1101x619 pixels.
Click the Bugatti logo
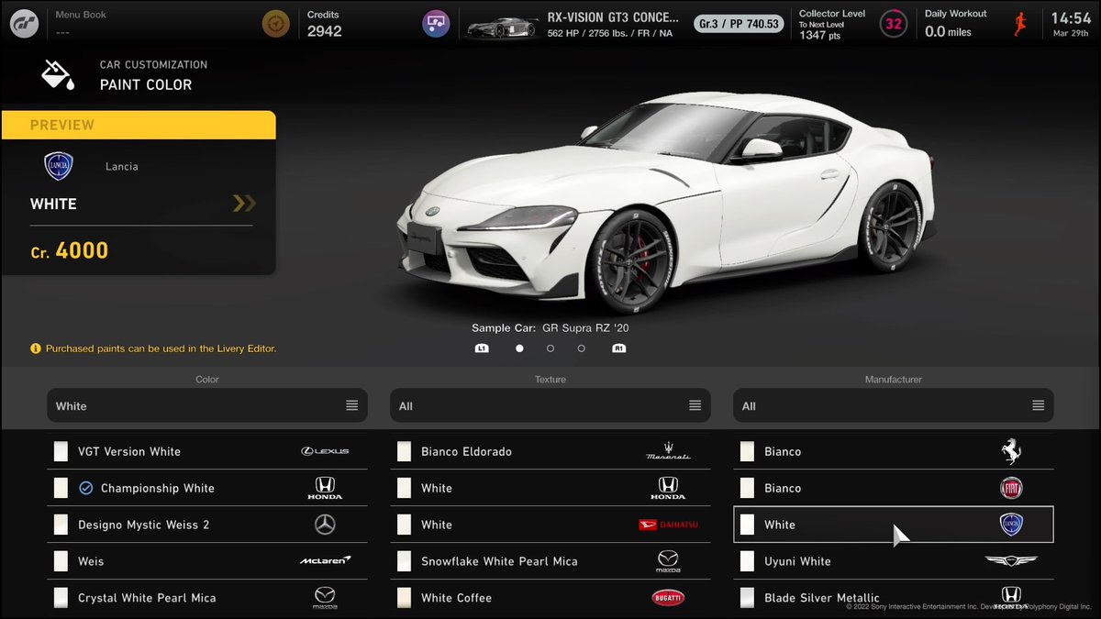[668, 598]
